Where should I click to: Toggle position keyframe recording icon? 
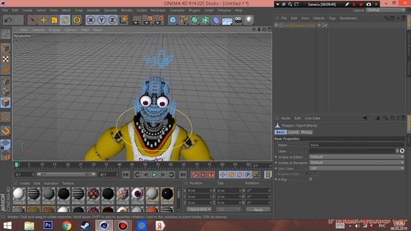[x=223, y=175]
